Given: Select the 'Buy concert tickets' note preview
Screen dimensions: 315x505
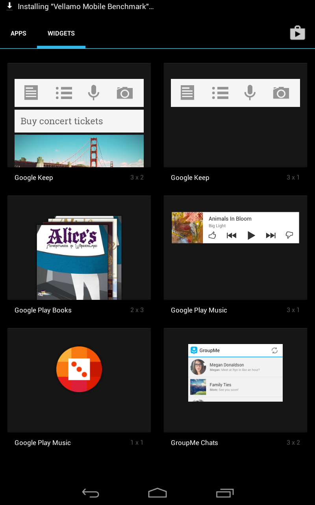Looking at the screenshot, I should 79,121.
